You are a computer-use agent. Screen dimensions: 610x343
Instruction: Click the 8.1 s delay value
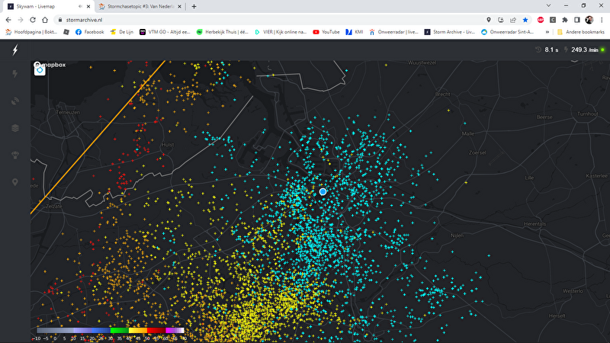[551, 50]
